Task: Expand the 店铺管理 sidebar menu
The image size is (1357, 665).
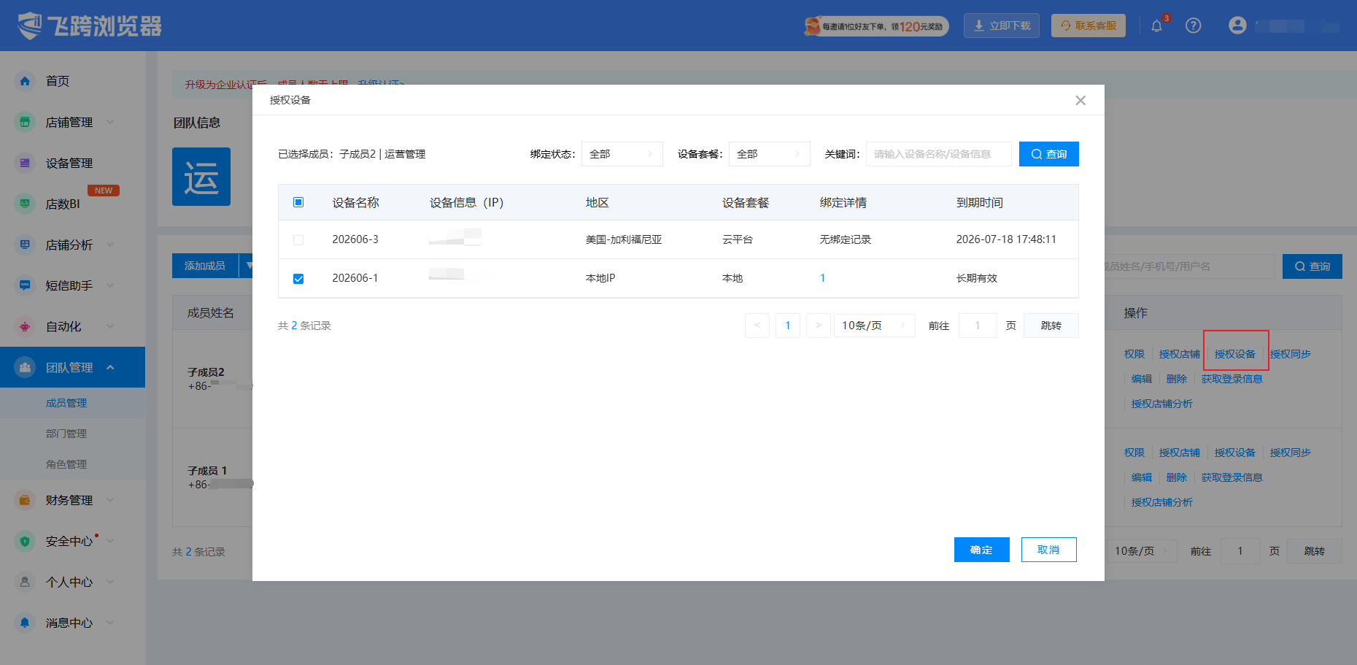Action: 110,122
